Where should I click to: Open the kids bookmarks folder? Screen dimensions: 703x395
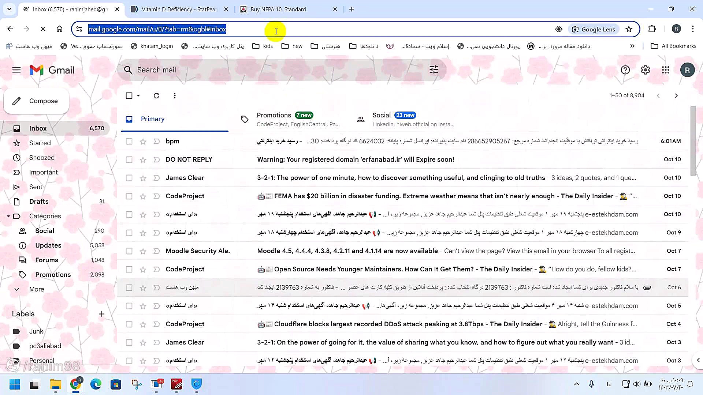(263, 46)
